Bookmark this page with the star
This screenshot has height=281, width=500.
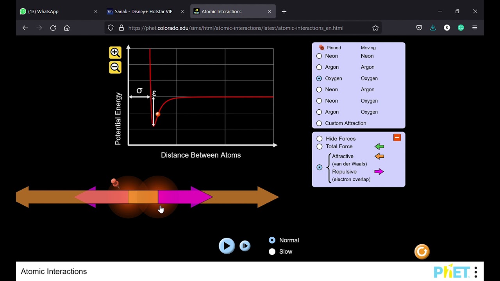[375, 28]
